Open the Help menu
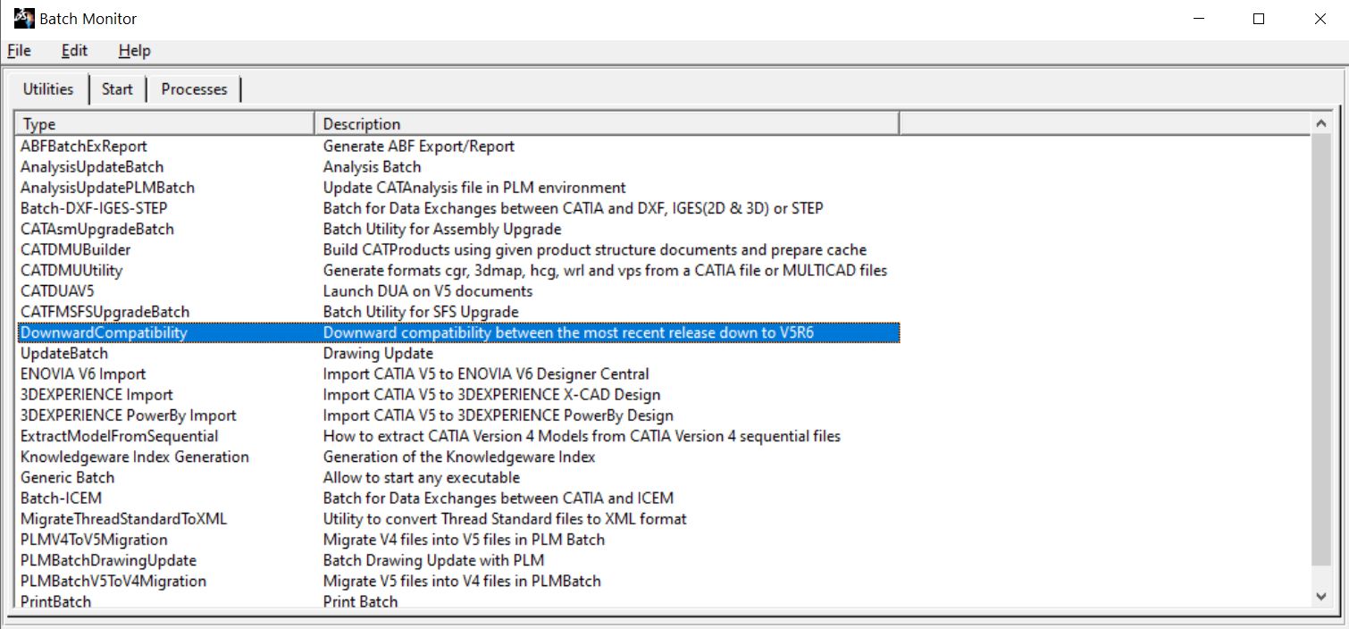 click(x=134, y=51)
